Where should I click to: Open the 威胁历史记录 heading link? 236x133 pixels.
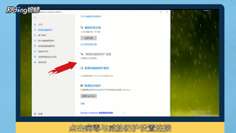point(93,27)
